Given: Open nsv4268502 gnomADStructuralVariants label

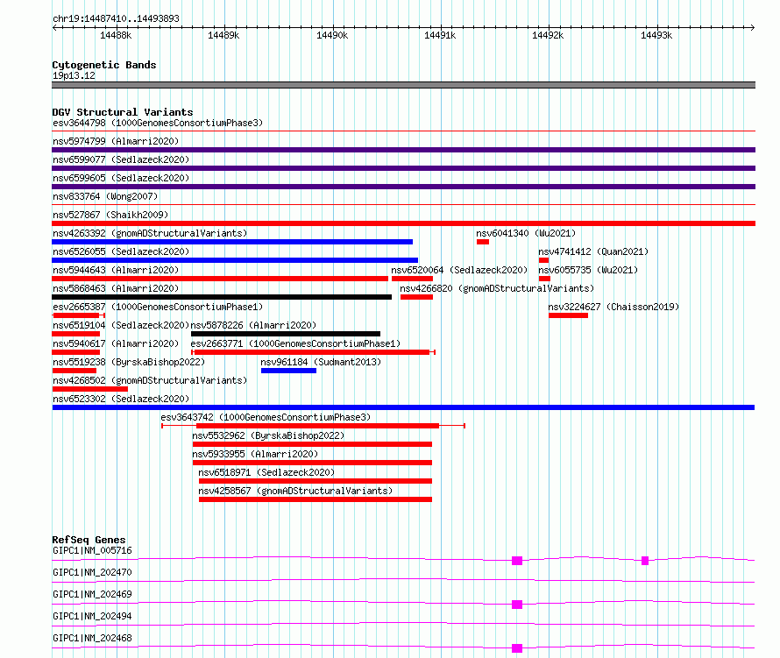Looking at the screenshot, I should click(150, 380).
